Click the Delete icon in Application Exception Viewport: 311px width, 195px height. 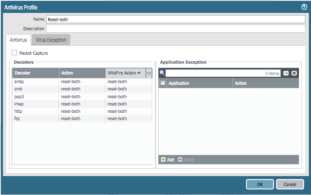[180, 160]
